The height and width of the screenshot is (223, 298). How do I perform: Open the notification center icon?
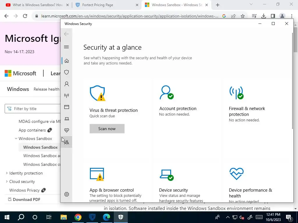pos(289,217)
